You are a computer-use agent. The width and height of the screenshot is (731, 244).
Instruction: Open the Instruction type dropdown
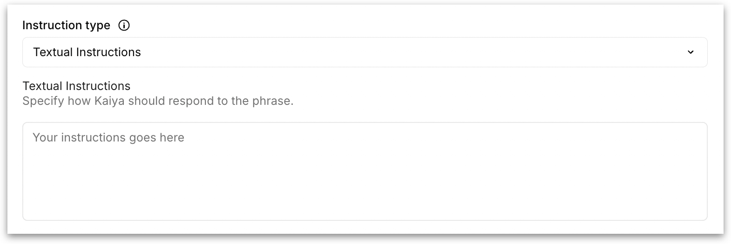tap(365, 52)
